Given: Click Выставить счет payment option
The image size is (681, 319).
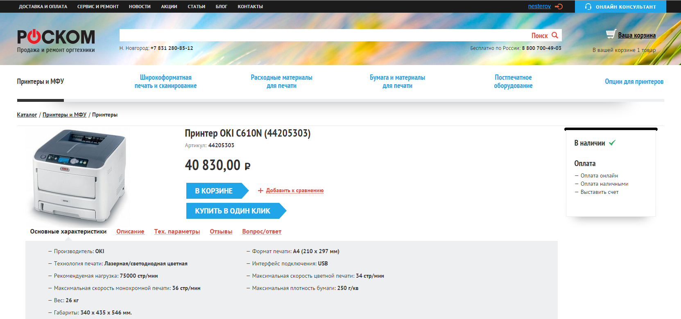Looking at the screenshot, I should (600, 192).
